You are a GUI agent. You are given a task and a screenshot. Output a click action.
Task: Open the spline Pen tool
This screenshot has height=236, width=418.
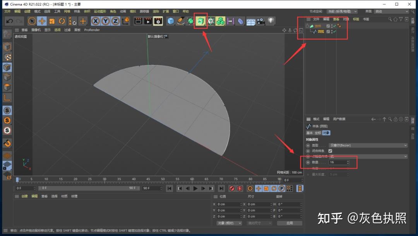(181, 21)
